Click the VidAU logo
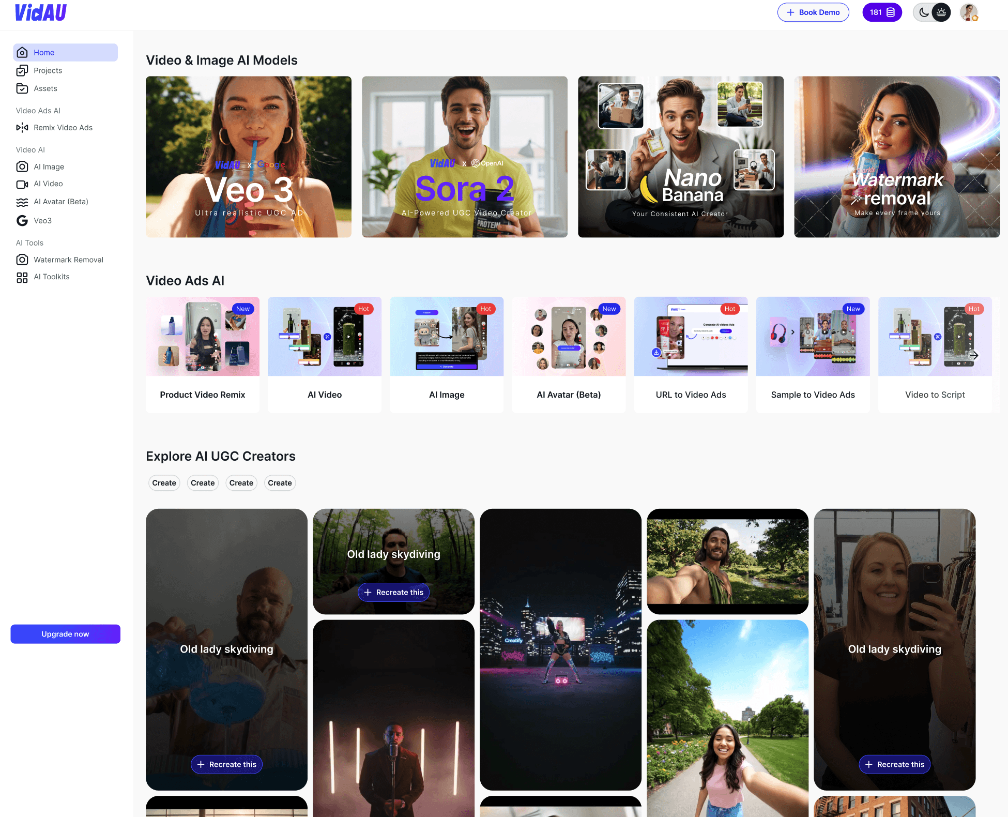Viewport: 1008px width, 817px height. 41,12
